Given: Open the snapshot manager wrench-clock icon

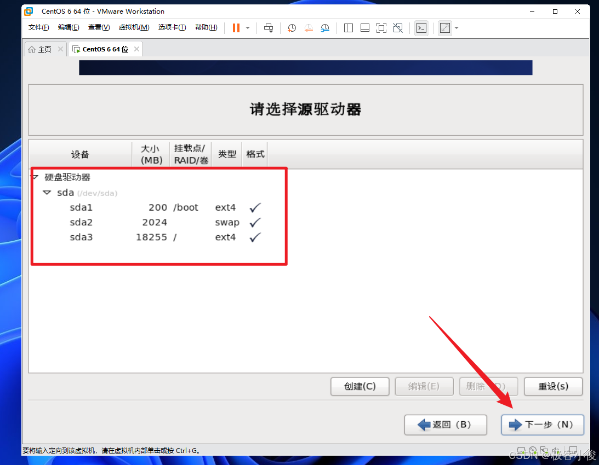Looking at the screenshot, I should [325, 28].
